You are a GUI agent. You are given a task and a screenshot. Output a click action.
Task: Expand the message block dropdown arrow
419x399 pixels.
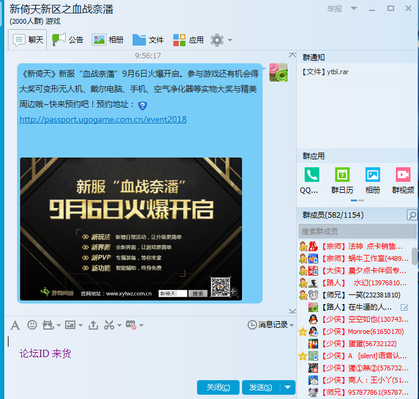pos(141,325)
